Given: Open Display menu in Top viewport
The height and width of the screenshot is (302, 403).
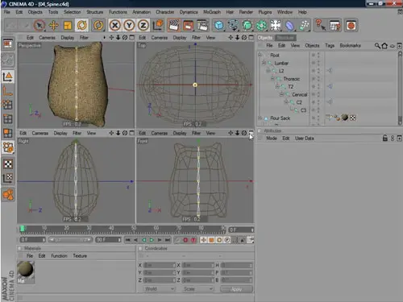Looking at the screenshot, I should click(x=180, y=38).
